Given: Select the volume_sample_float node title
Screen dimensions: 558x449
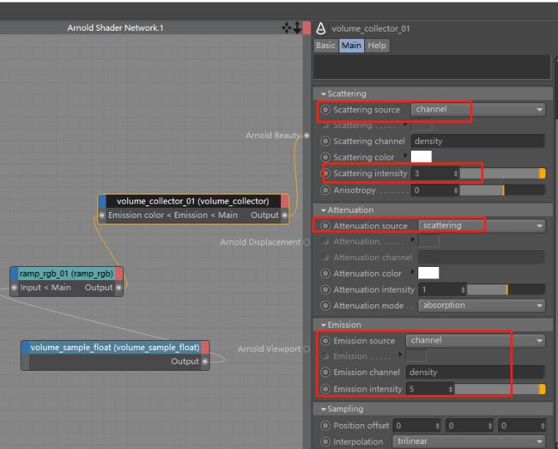Looking at the screenshot, I should pyautogui.click(x=114, y=347).
